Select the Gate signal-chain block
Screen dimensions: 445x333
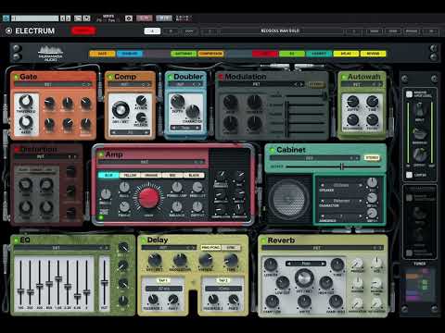pyautogui.click(x=102, y=54)
